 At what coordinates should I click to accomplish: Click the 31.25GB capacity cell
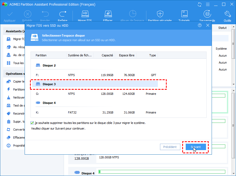pos(108,112)
